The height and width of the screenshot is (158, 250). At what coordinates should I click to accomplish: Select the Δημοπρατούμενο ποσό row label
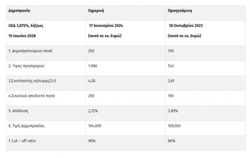pos(30,51)
